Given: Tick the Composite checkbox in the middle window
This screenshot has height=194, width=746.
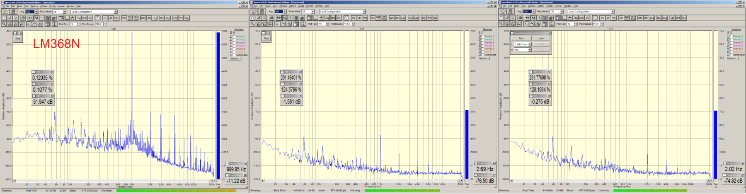Looking at the screenshot, I should point(482,55).
